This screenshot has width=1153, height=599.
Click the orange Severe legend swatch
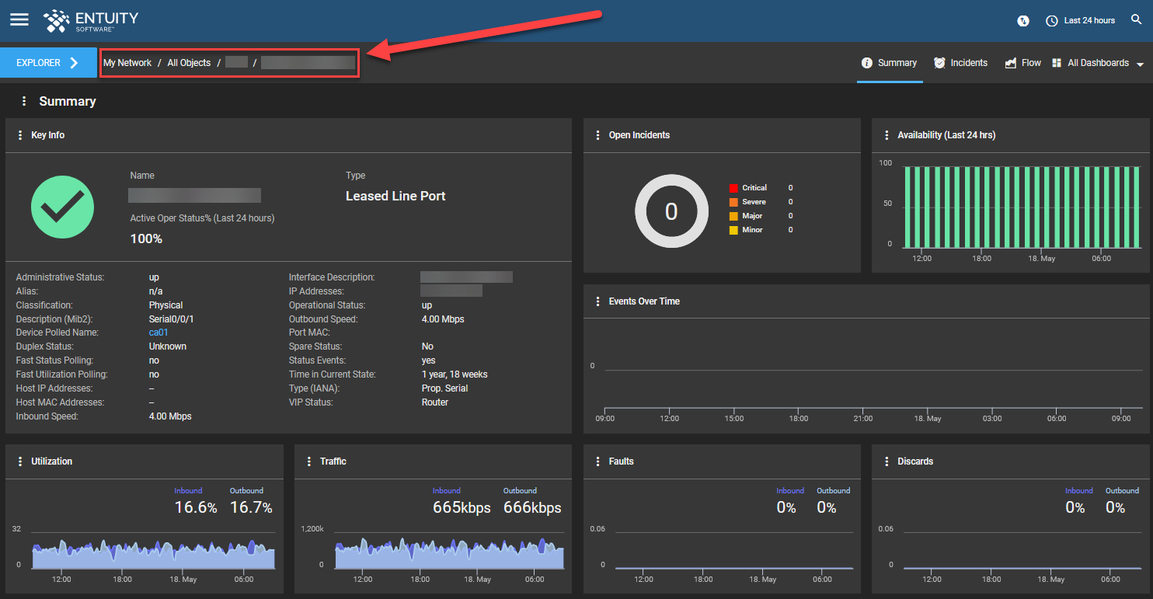click(x=733, y=202)
